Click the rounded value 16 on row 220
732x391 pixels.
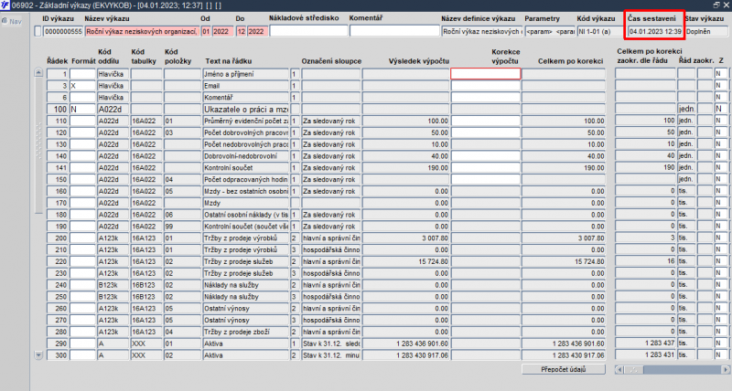point(645,261)
